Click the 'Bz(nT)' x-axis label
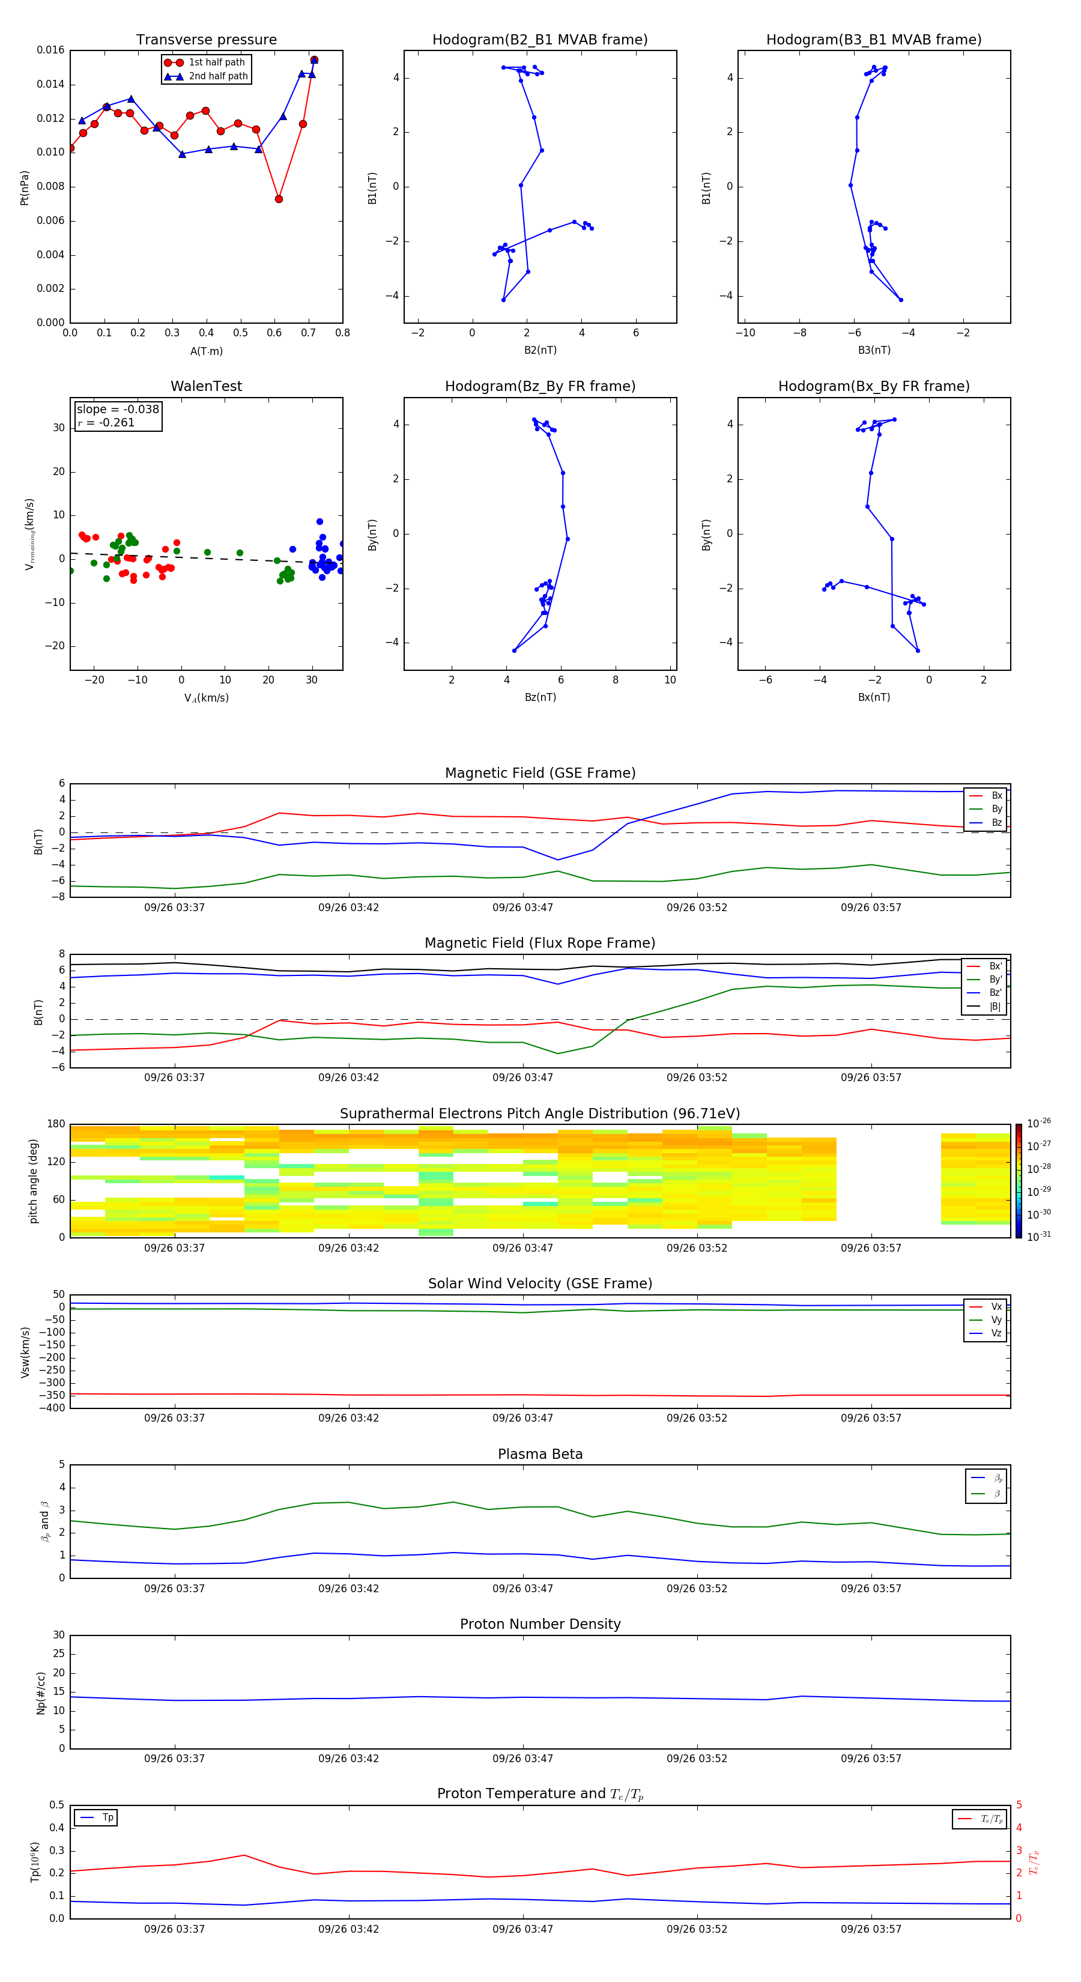Image resolution: width=1081 pixels, height=1982 pixels. (x=540, y=697)
